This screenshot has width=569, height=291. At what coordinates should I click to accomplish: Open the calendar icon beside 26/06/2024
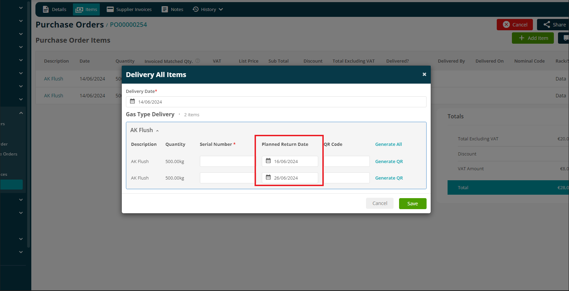(268, 177)
